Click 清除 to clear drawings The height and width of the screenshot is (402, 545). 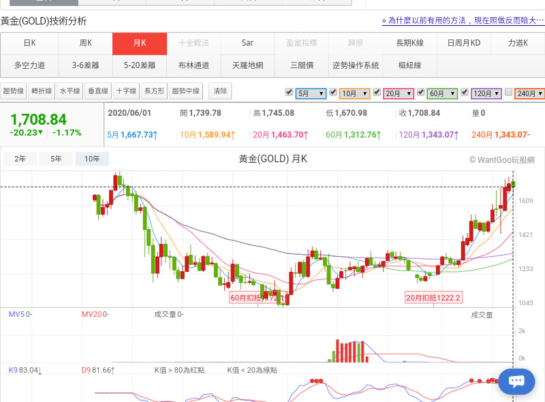(220, 91)
